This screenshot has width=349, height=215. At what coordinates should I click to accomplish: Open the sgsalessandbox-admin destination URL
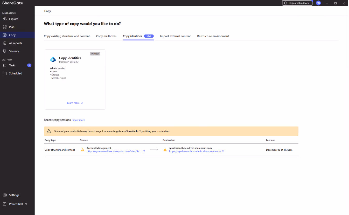click(x=195, y=151)
